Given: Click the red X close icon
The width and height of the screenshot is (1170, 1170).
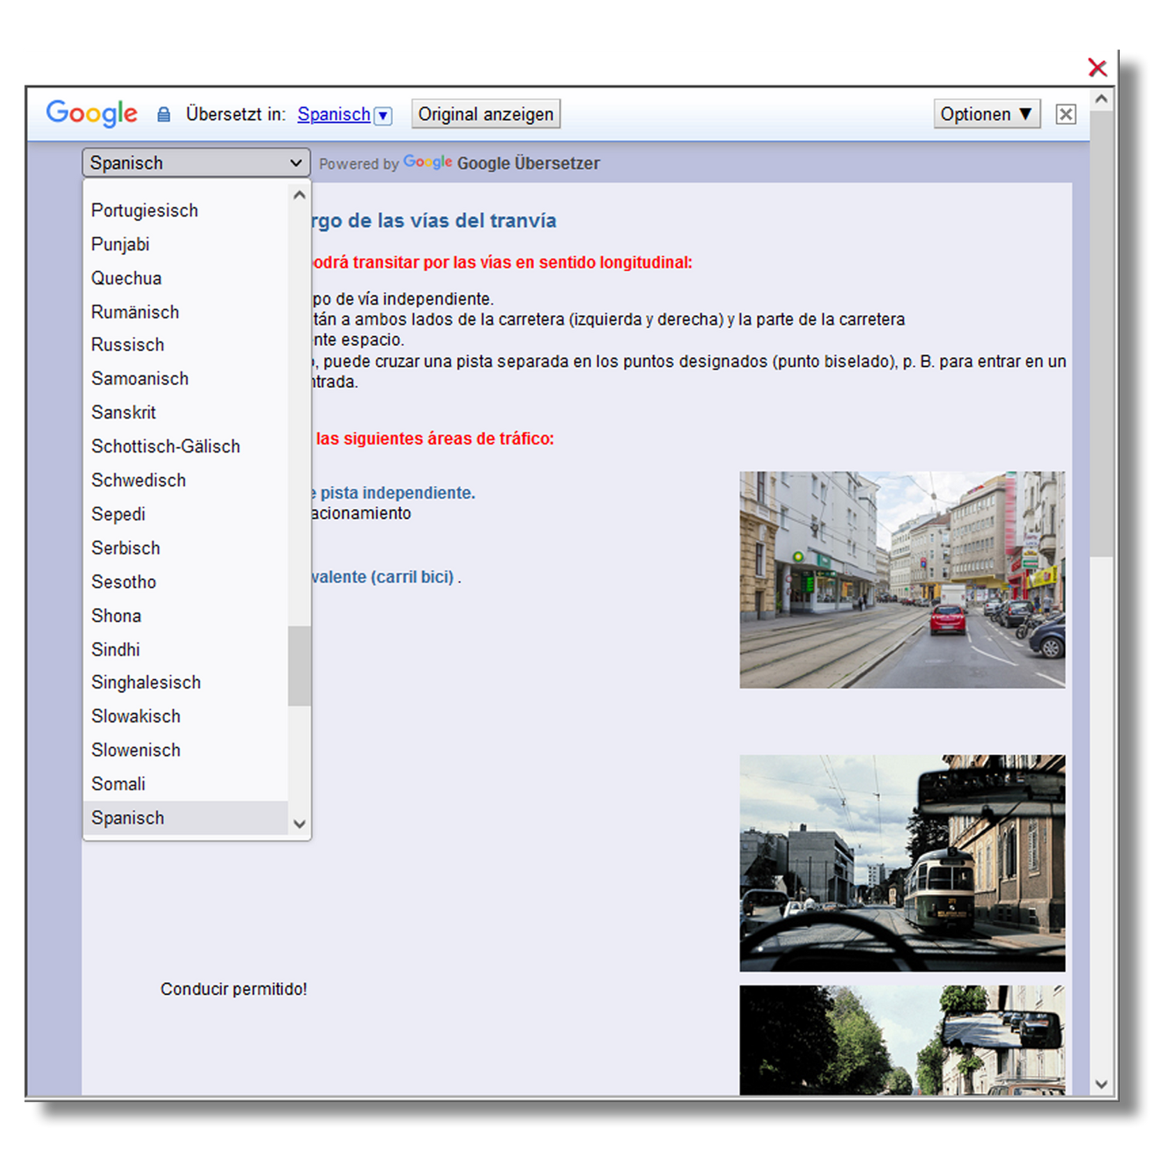Looking at the screenshot, I should (1097, 68).
